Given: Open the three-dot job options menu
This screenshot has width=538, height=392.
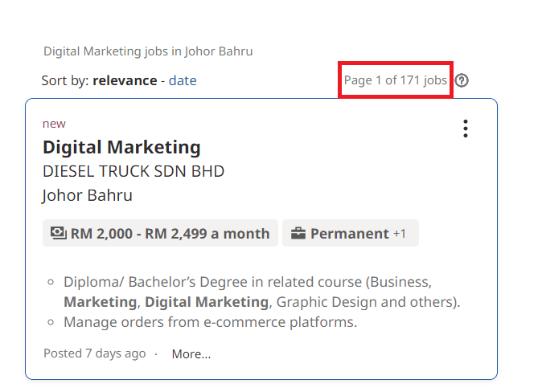Looking at the screenshot, I should (x=466, y=129).
